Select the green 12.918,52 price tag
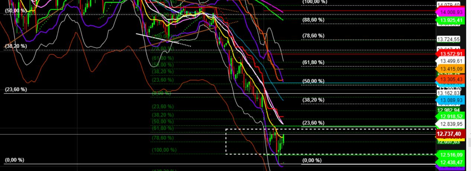 click(449, 116)
